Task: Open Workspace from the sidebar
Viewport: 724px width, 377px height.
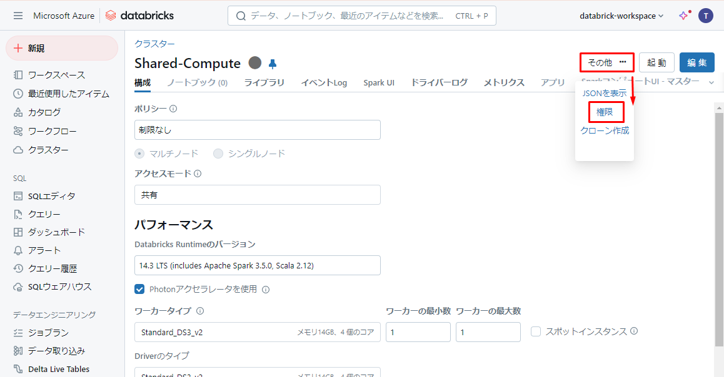Action: [x=56, y=75]
